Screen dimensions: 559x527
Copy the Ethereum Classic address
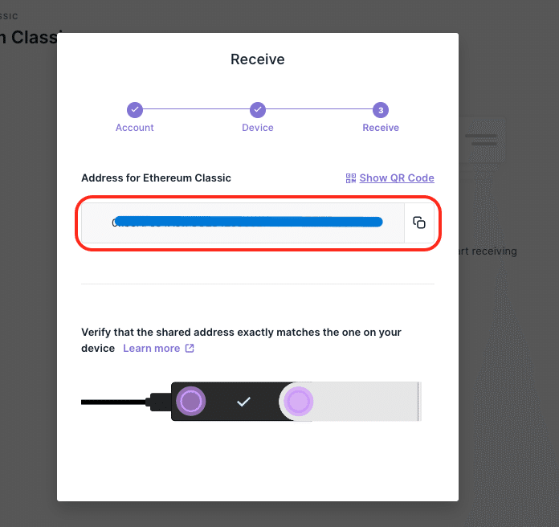418,223
